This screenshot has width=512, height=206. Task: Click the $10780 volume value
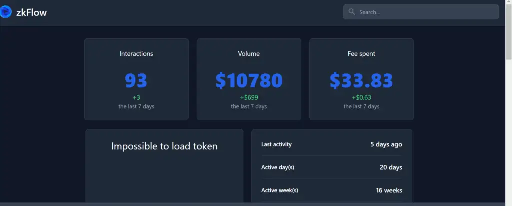click(x=249, y=81)
